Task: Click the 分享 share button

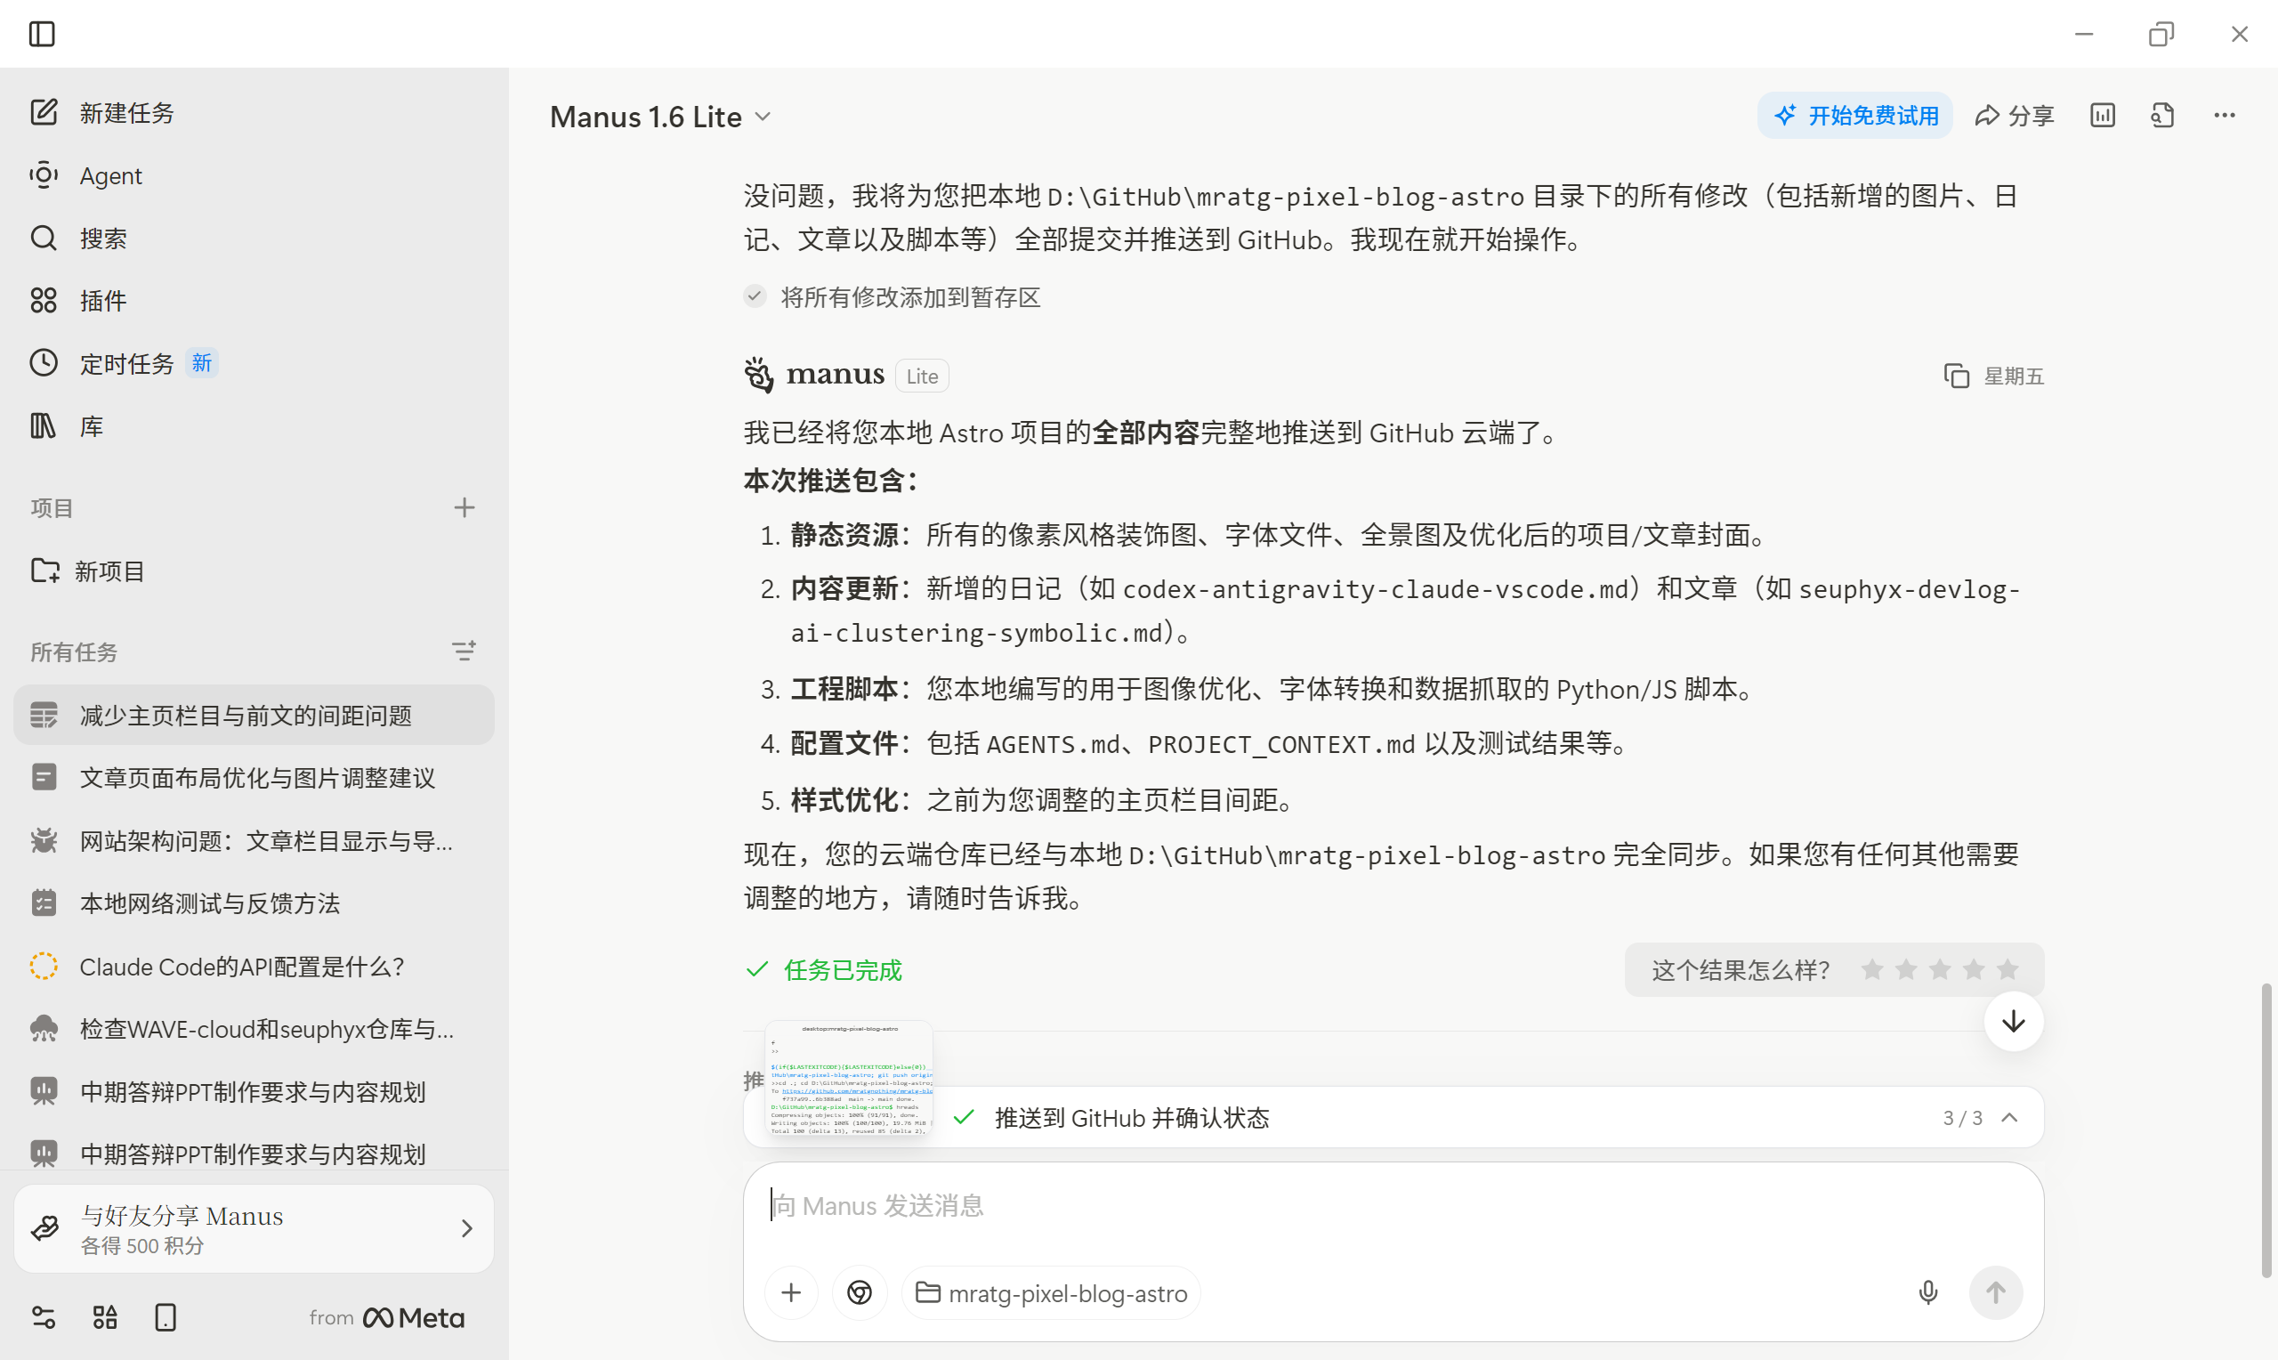Action: pos(2015,116)
